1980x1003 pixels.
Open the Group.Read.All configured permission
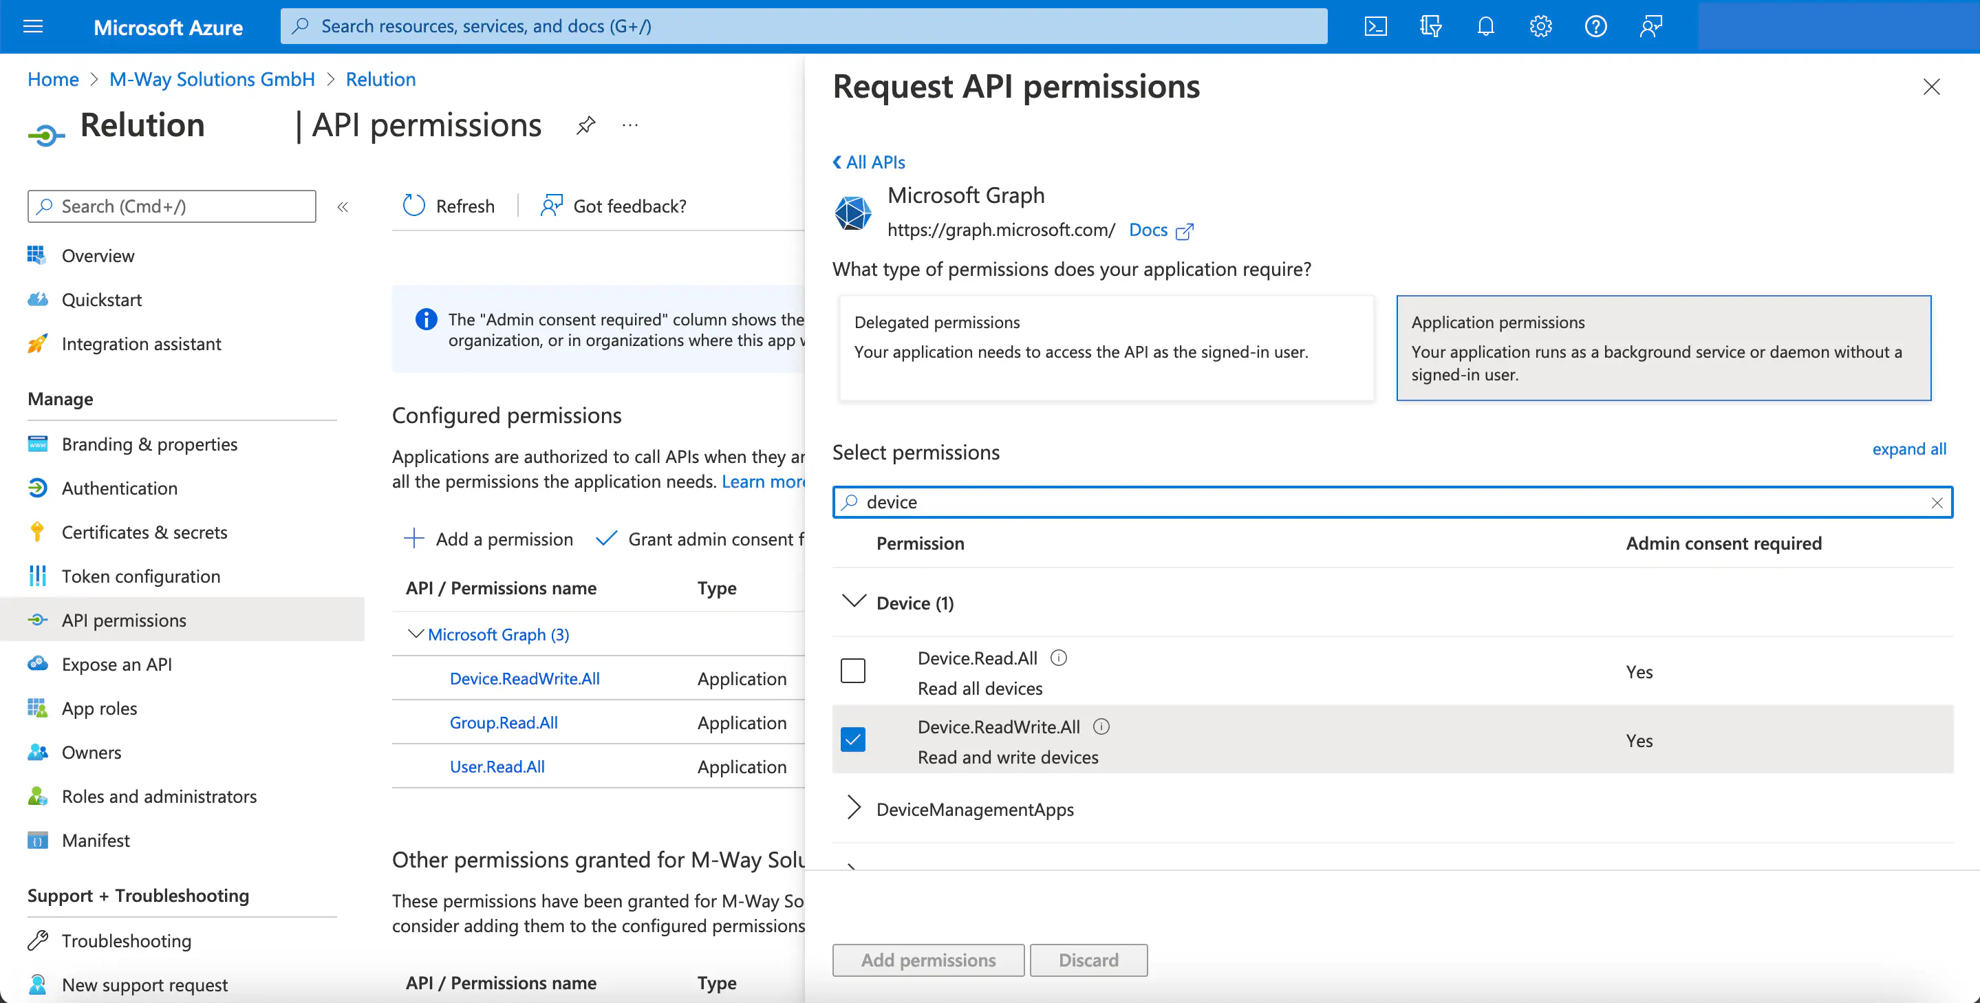point(504,722)
